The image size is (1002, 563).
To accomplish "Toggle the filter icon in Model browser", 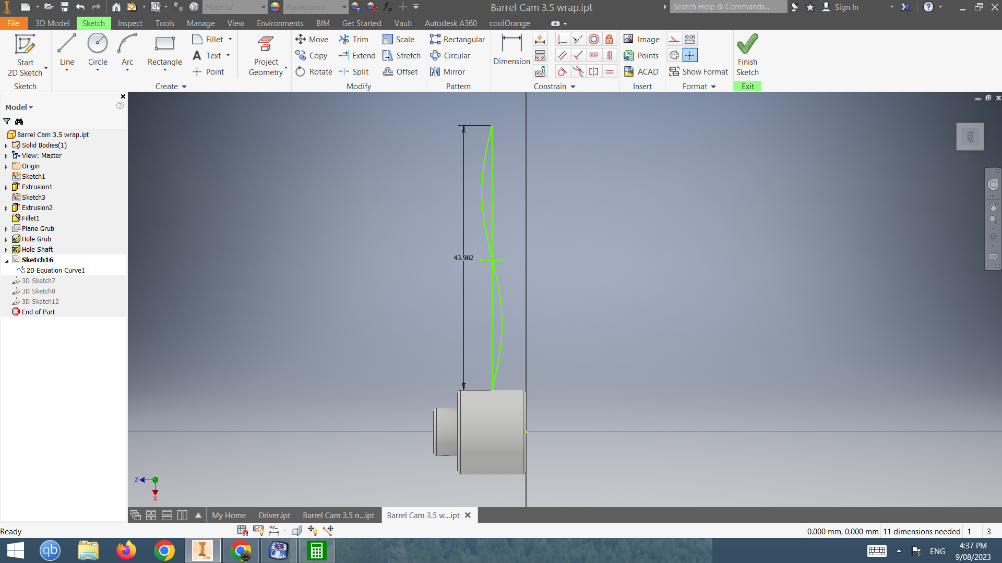I will pos(7,121).
